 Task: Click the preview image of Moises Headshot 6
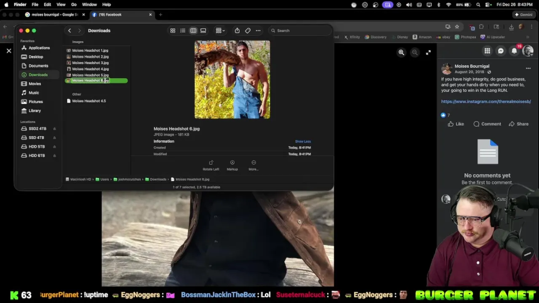[x=232, y=80]
